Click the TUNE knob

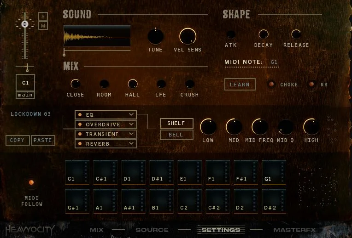click(x=155, y=36)
